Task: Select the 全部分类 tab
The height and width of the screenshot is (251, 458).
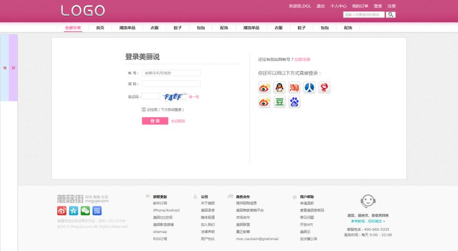Action: coord(73,28)
